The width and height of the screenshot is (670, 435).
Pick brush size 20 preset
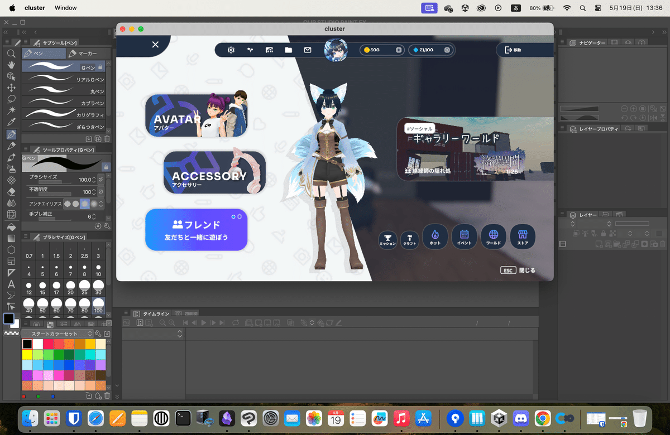[x=71, y=286]
